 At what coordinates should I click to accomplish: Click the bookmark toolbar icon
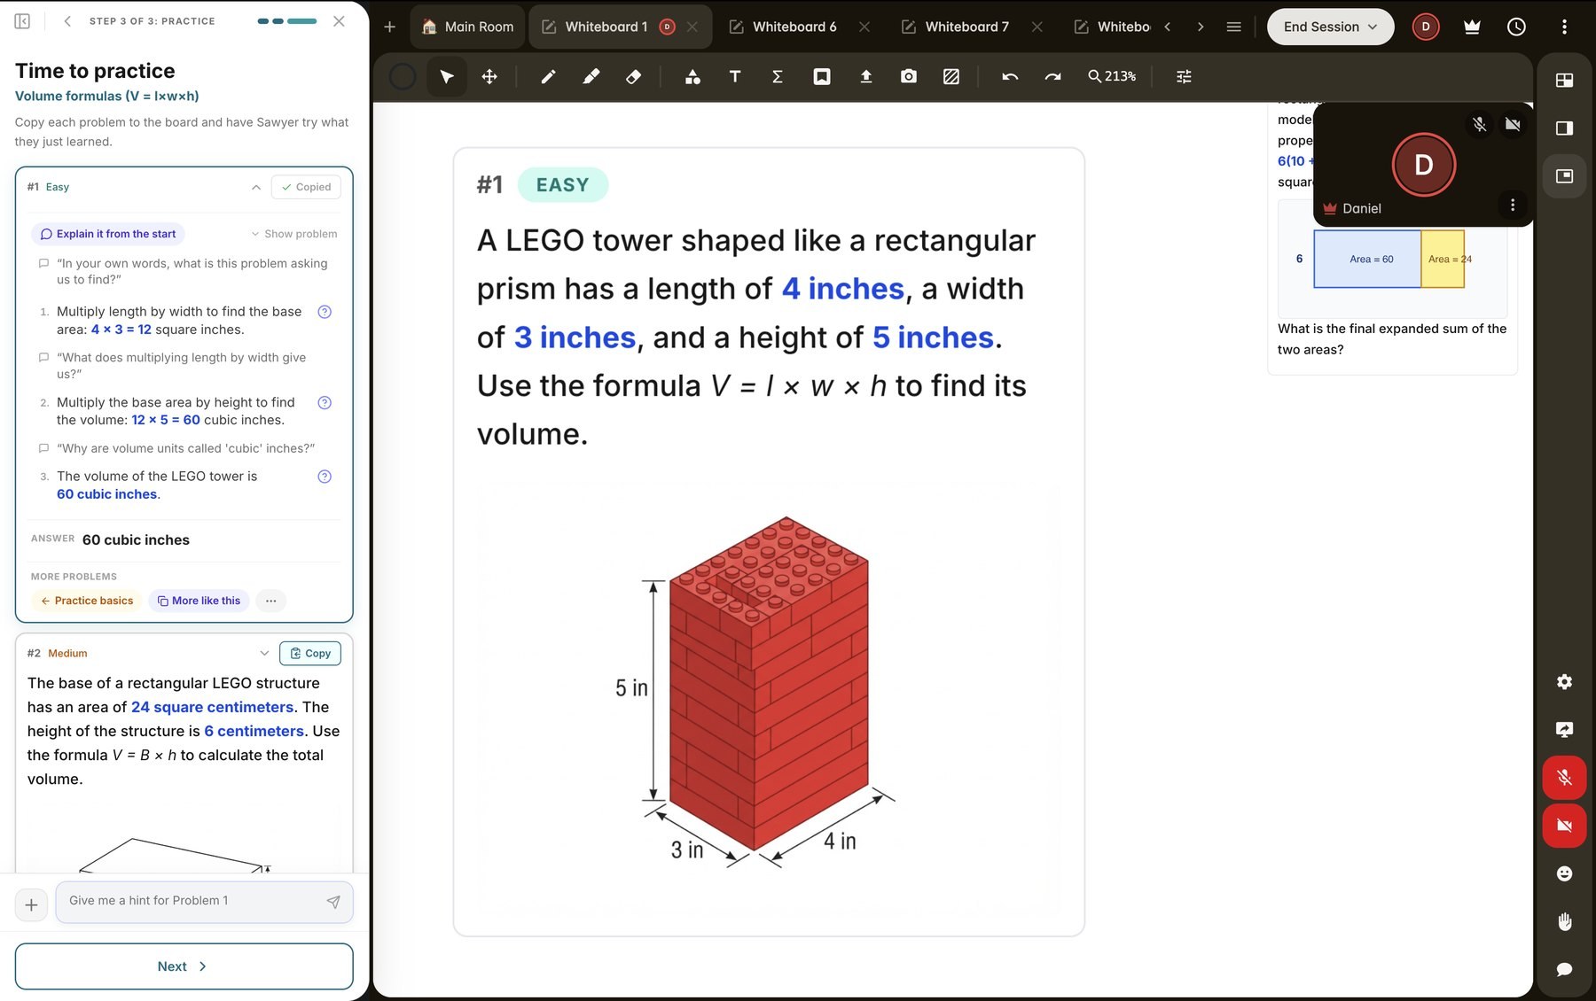pos(822,77)
